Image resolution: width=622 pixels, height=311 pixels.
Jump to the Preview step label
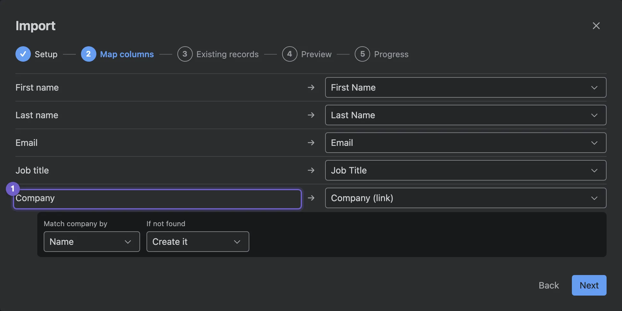[316, 54]
